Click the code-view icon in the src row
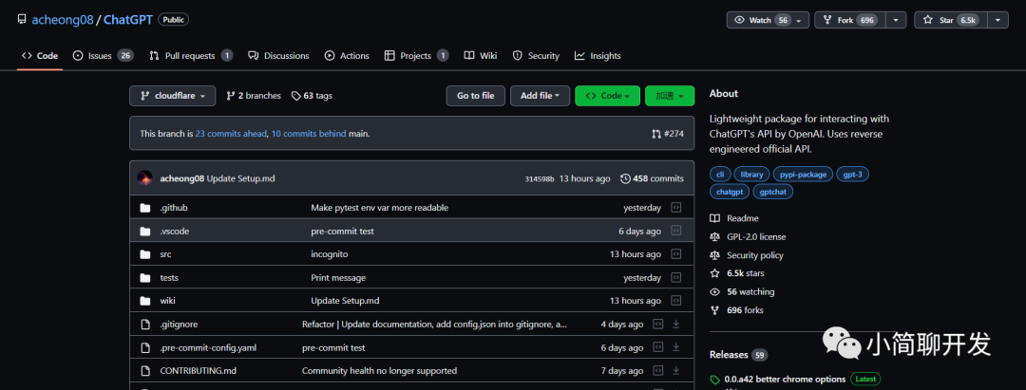Image resolution: width=1026 pixels, height=390 pixels. tap(676, 254)
